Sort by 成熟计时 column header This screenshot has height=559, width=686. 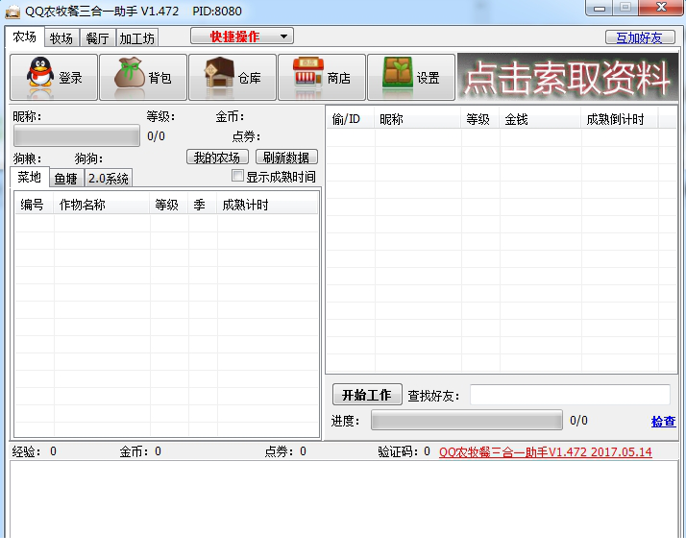[267, 205]
